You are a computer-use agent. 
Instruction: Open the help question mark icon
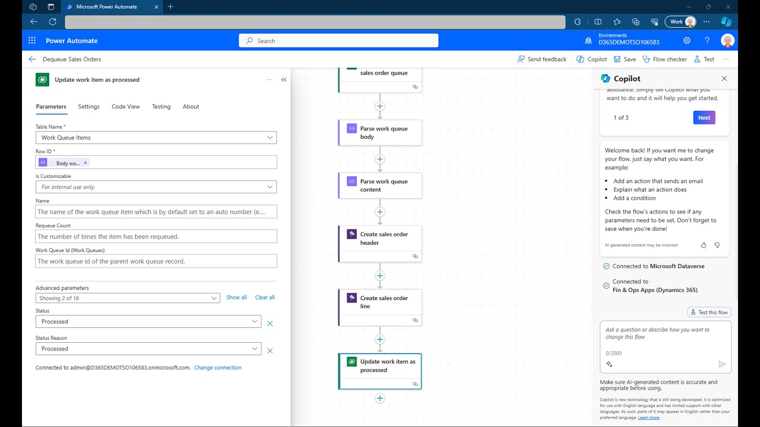coord(707,41)
